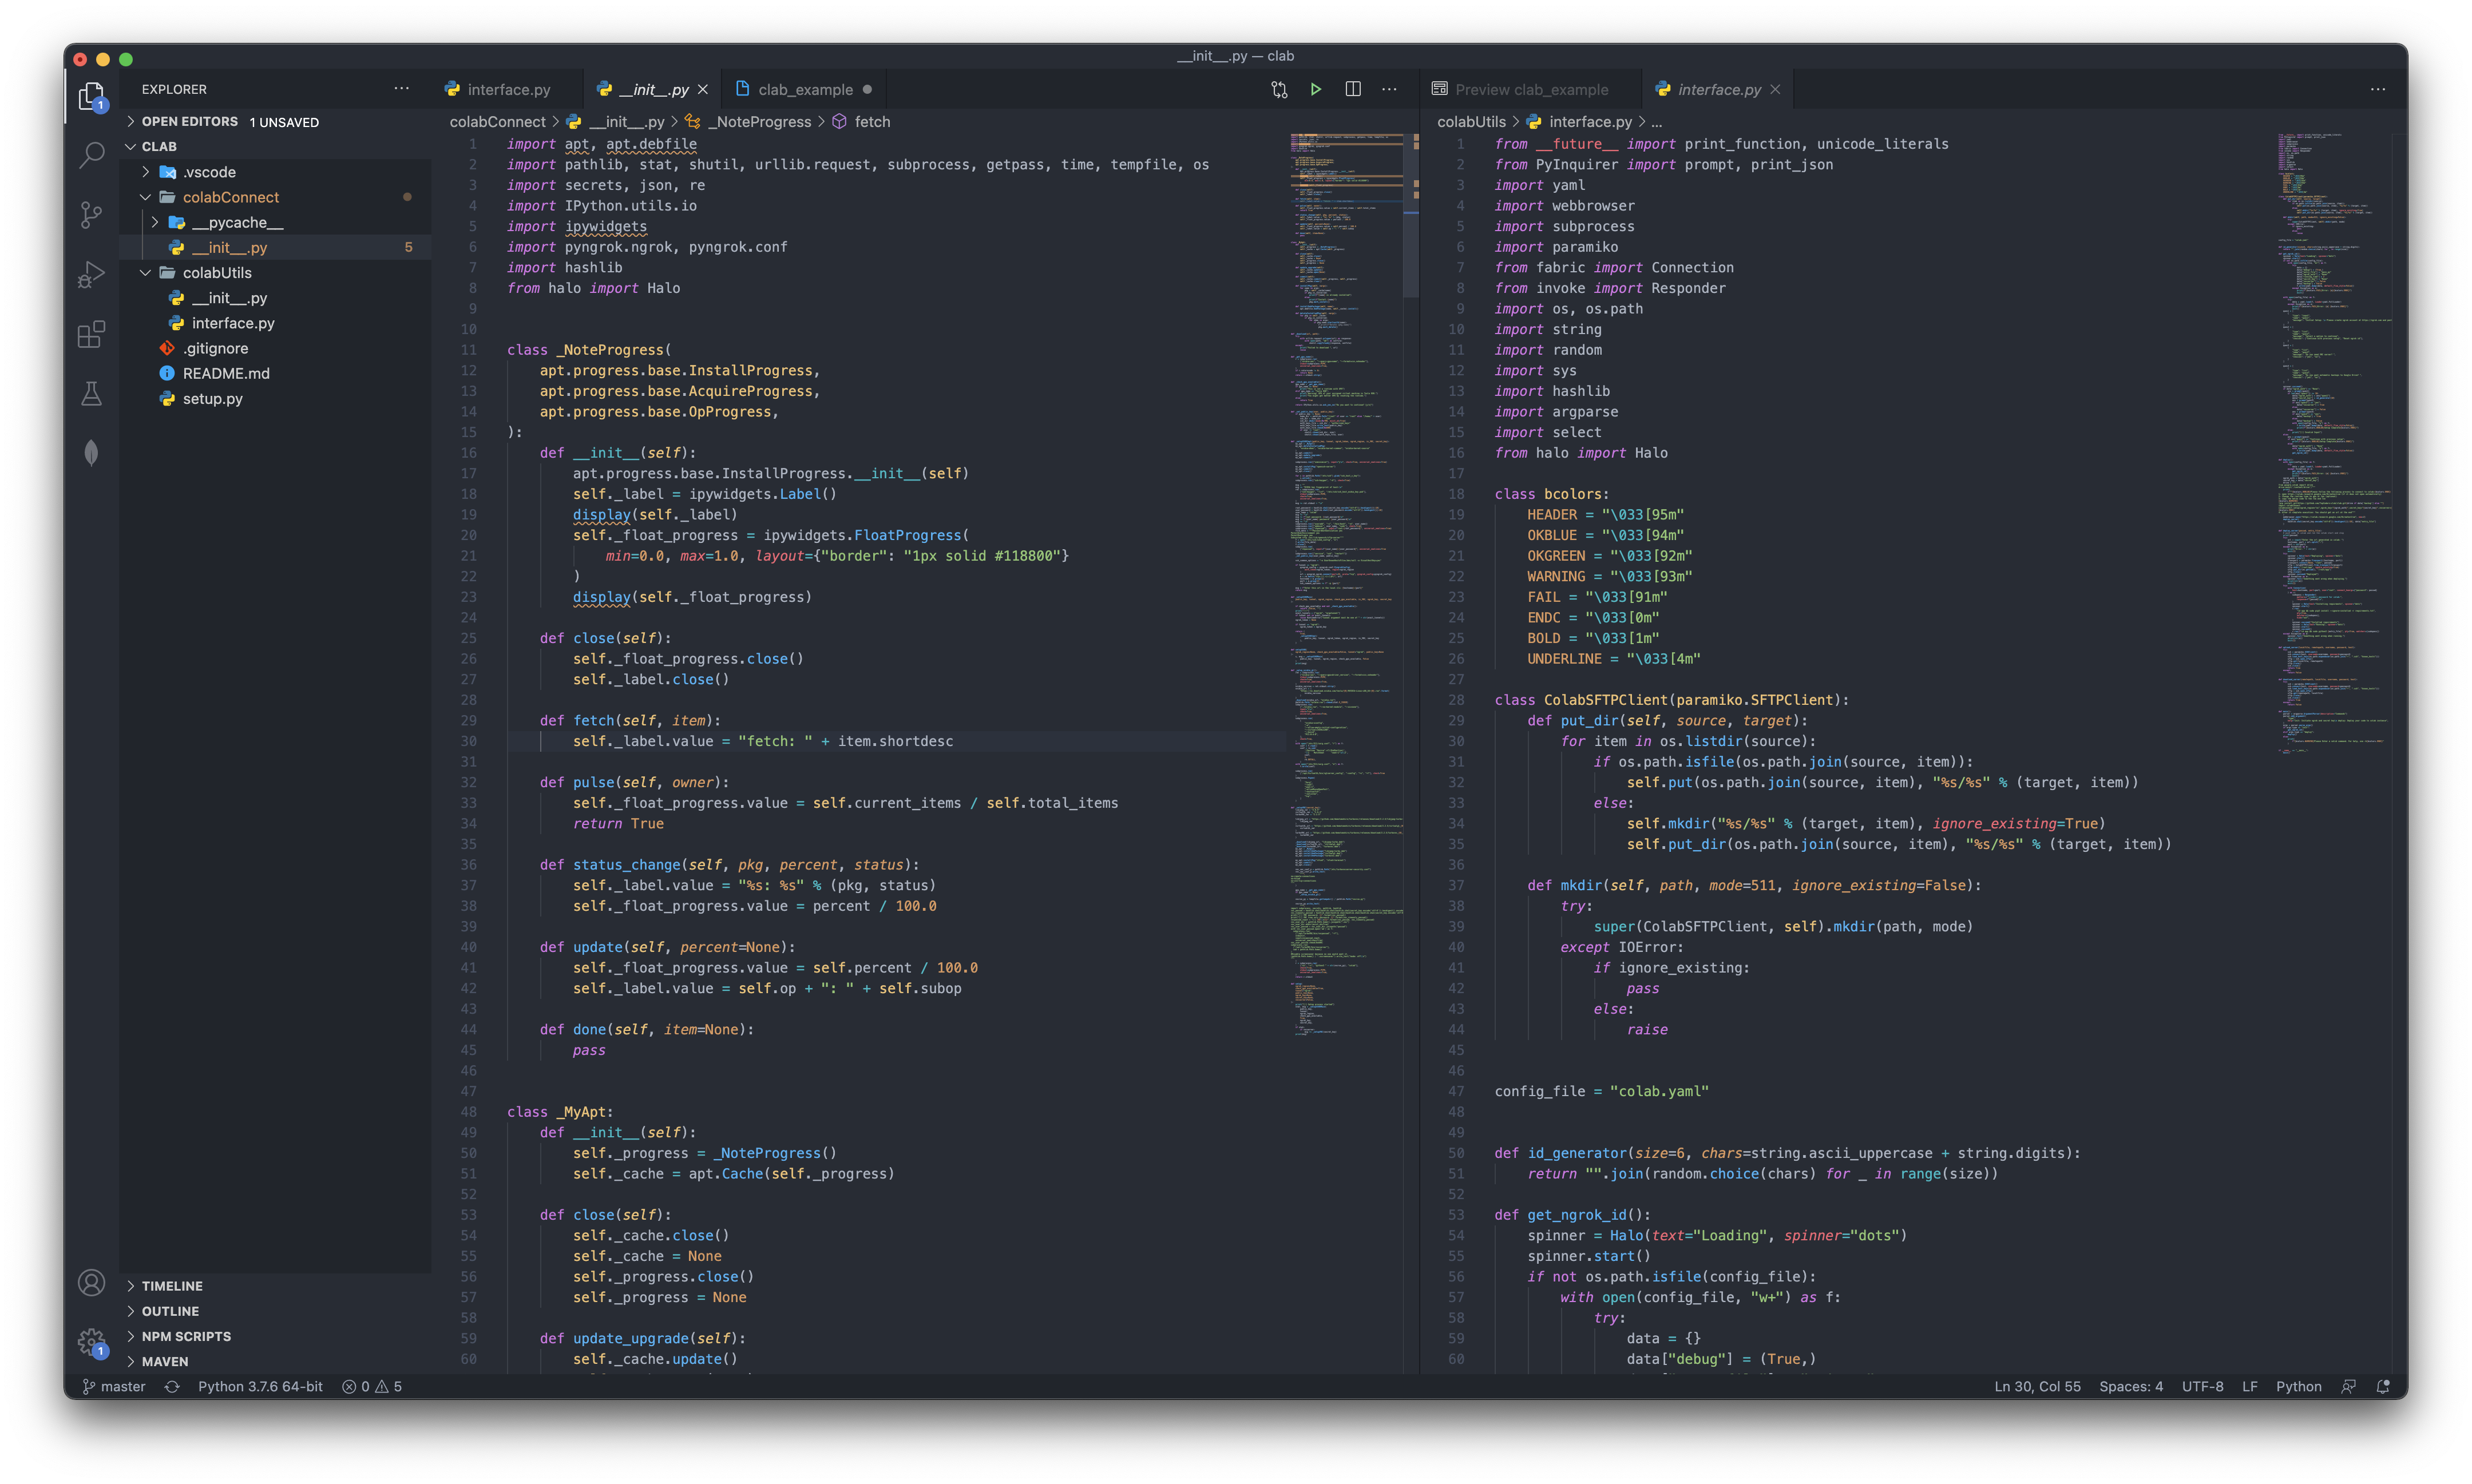Open the Extensions view
The width and height of the screenshot is (2472, 1484).
(91, 334)
